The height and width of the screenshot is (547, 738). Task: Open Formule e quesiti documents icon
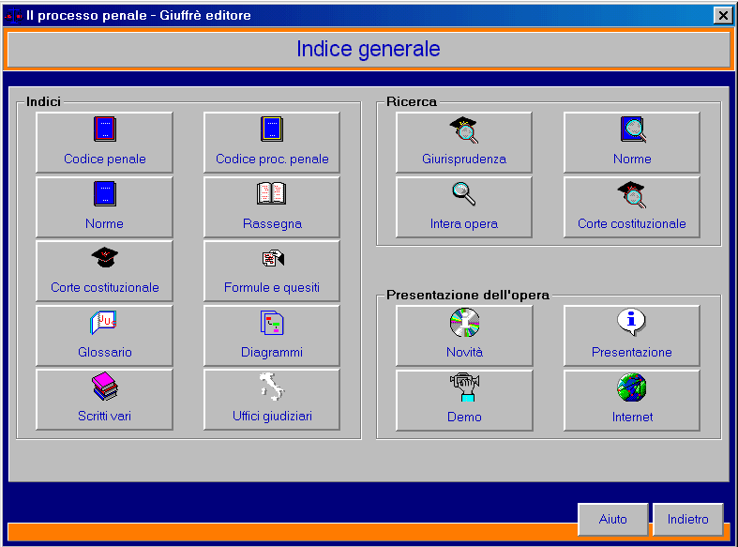click(272, 270)
